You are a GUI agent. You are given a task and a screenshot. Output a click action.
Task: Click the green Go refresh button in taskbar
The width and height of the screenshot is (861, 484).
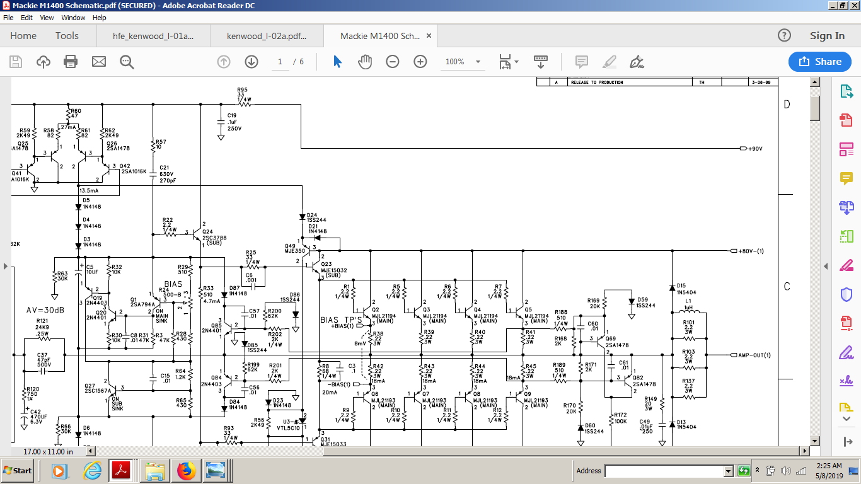744,471
